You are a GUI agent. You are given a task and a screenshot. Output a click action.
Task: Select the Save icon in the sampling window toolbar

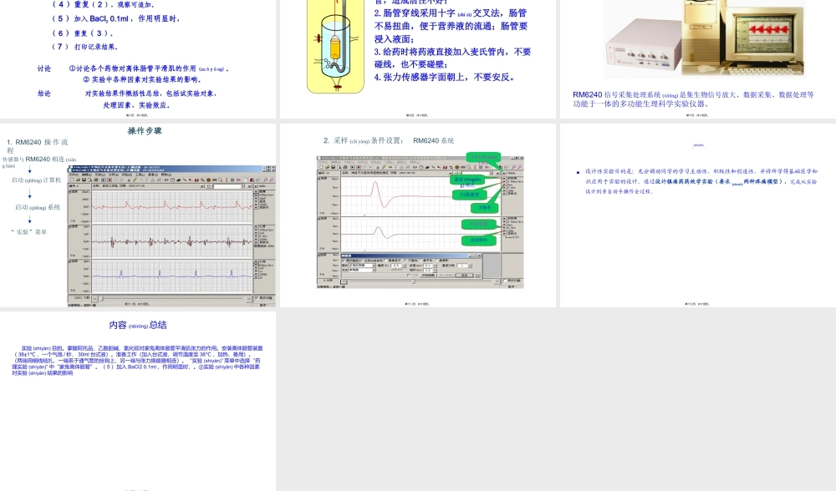tap(334, 167)
